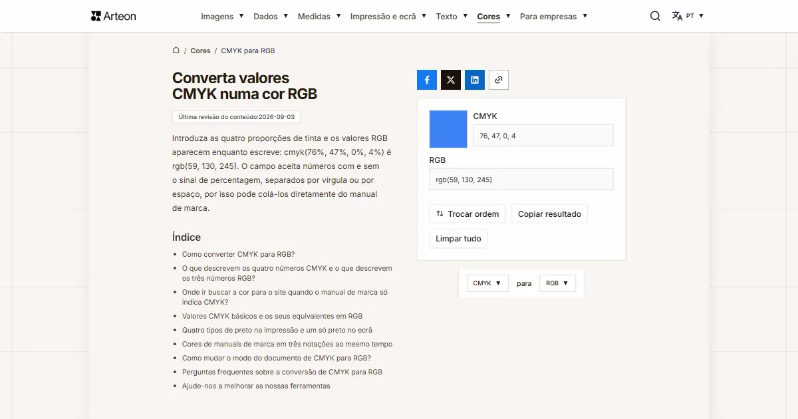Share page on LinkedIn
The width and height of the screenshot is (798, 419).
[x=475, y=80]
